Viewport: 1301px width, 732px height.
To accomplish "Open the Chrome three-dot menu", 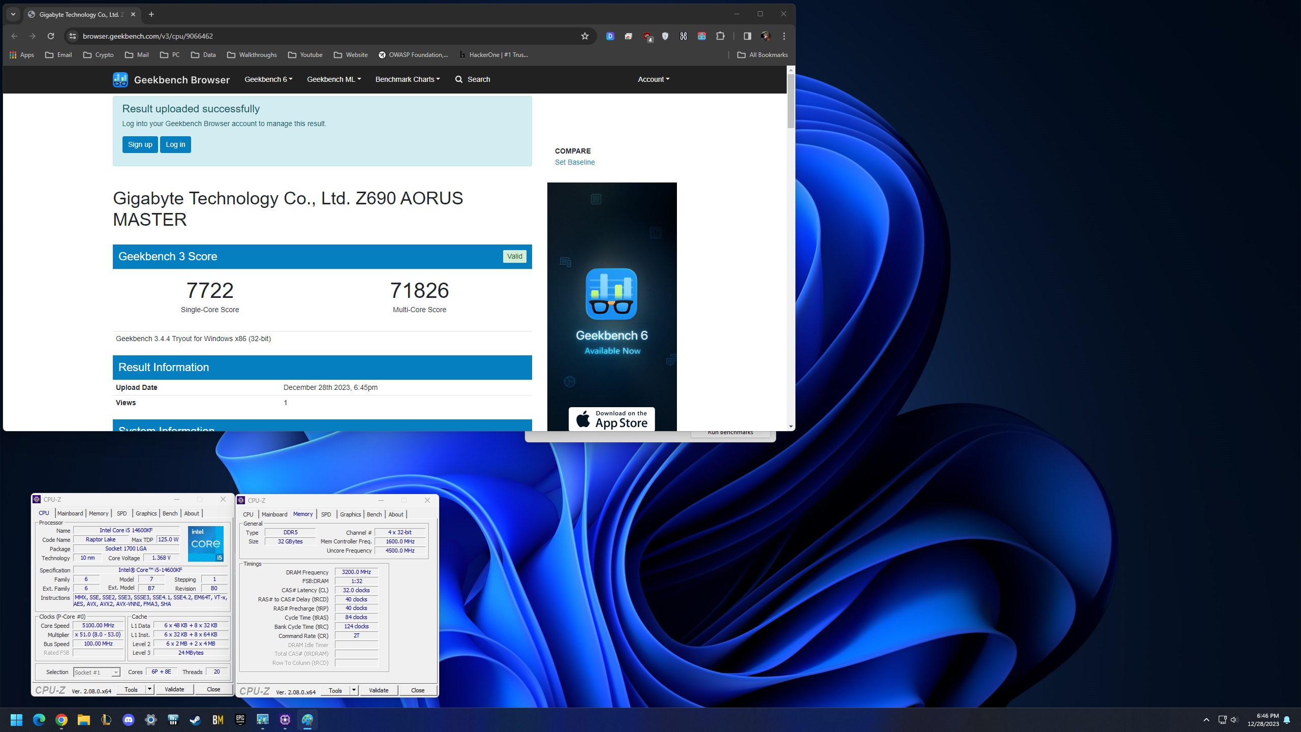I will [784, 36].
